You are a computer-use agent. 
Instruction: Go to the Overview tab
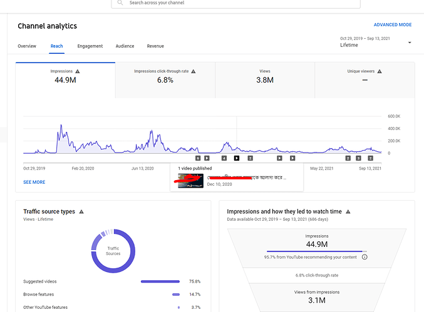pyautogui.click(x=27, y=46)
